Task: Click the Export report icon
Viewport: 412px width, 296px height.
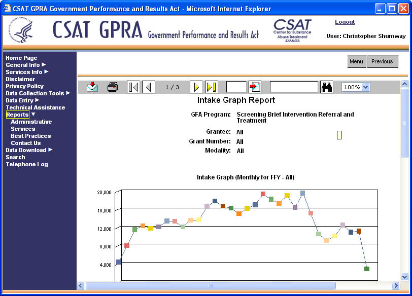Action: 92,87
